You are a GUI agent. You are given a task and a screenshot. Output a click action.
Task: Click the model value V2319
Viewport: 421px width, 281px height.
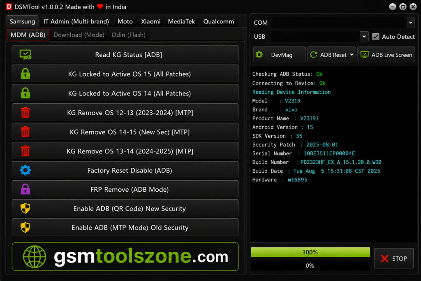pos(292,101)
